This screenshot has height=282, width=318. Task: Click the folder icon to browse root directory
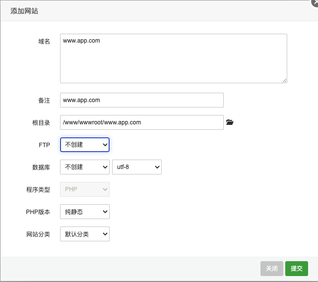click(x=229, y=122)
